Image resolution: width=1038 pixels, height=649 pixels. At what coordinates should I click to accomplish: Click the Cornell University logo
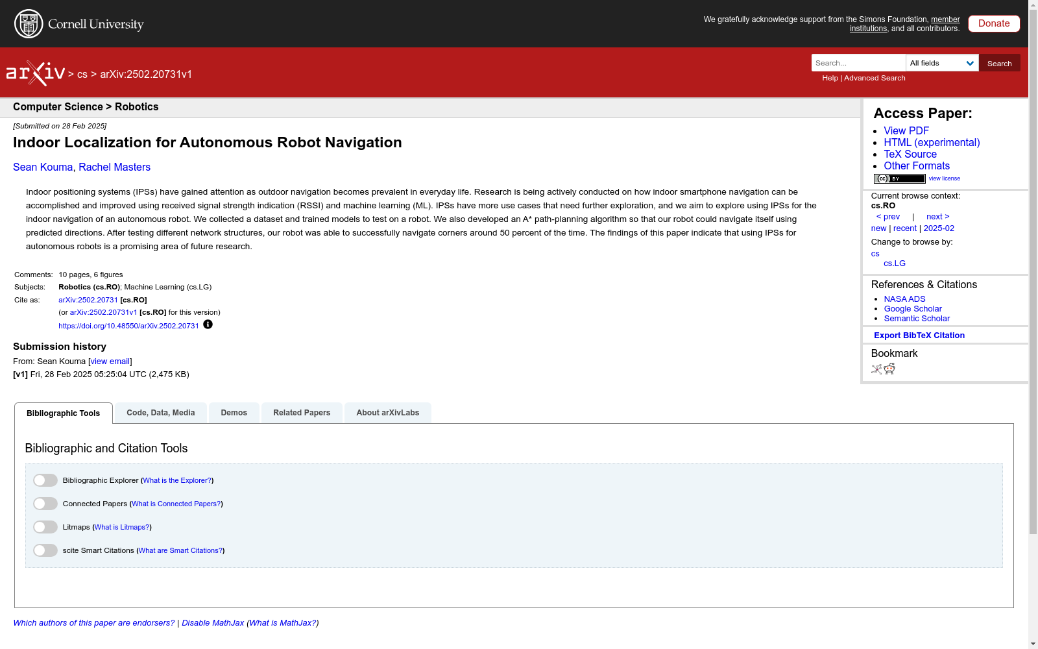point(79,24)
